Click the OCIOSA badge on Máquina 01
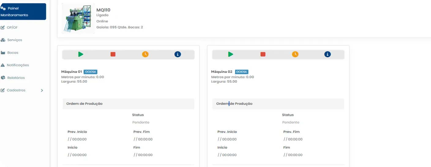Image resolution: width=431 pixels, height=167 pixels. (90, 72)
